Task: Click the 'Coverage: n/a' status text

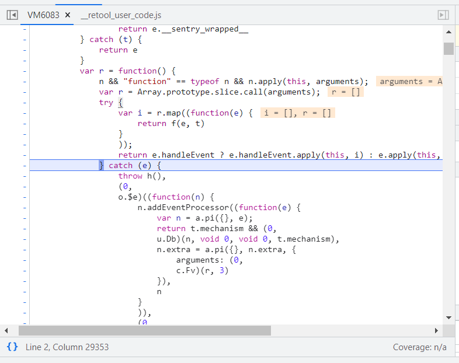Action: tap(419, 347)
